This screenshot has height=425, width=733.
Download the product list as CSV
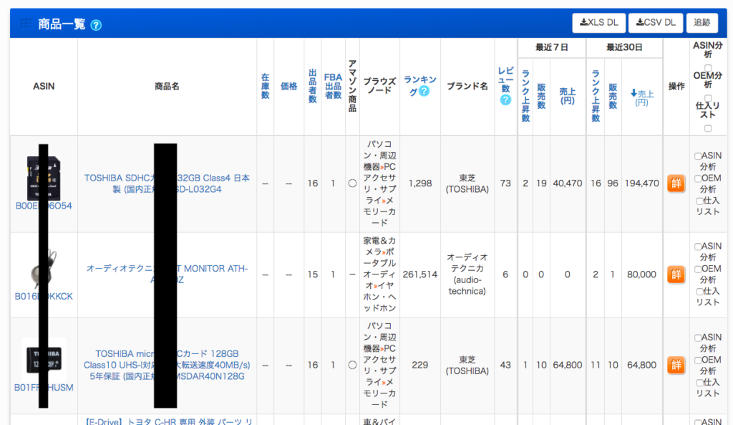tap(655, 23)
